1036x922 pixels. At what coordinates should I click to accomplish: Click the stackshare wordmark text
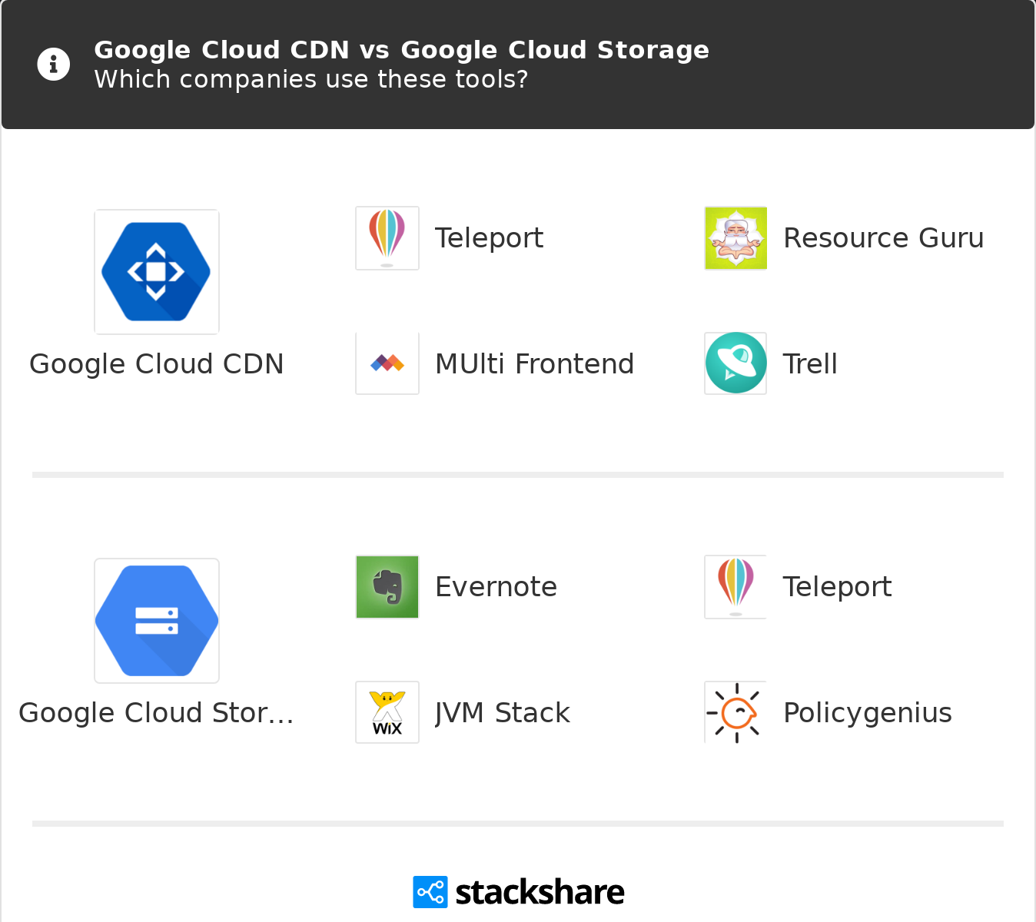540,892
